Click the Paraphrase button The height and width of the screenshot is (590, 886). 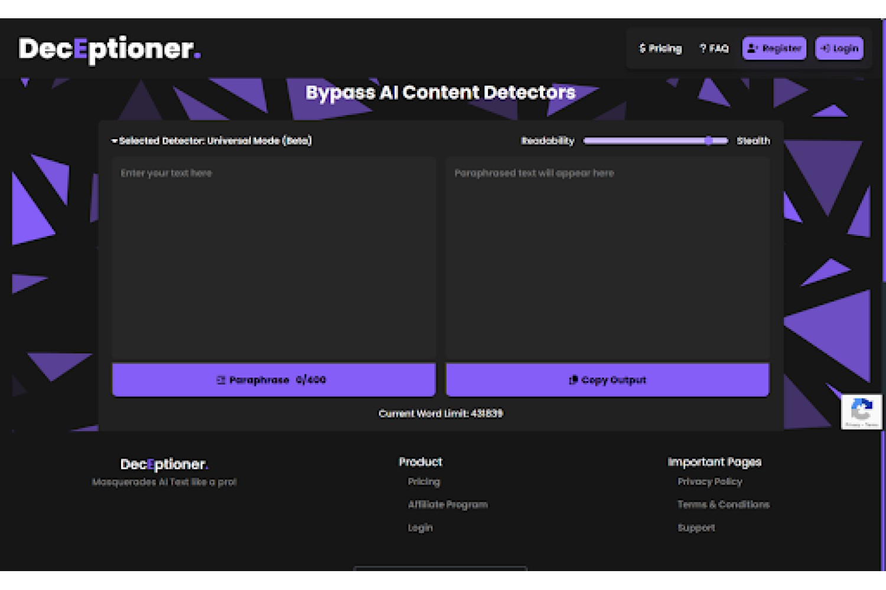coord(274,379)
